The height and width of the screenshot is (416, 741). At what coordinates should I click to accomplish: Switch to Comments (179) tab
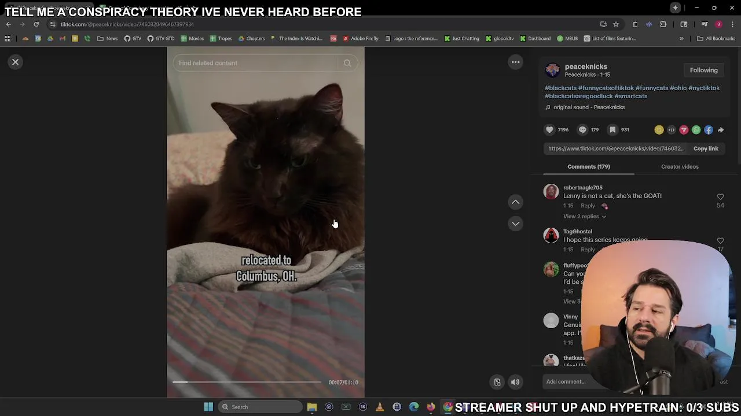pyautogui.click(x=589, y=166)
